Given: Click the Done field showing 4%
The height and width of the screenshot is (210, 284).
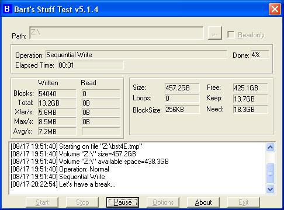Looking at the screenshot, I should pyautogui.click(x=259, y=55).
